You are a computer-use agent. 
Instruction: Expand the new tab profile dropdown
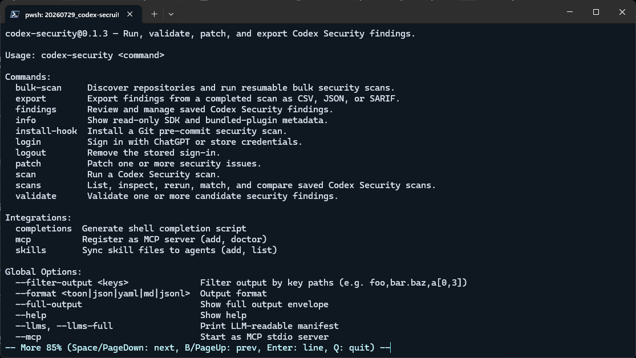(171, 14)
